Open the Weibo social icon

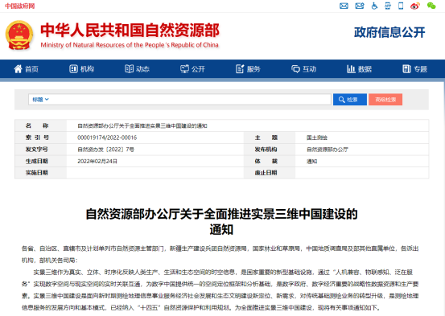pos(415,6)
